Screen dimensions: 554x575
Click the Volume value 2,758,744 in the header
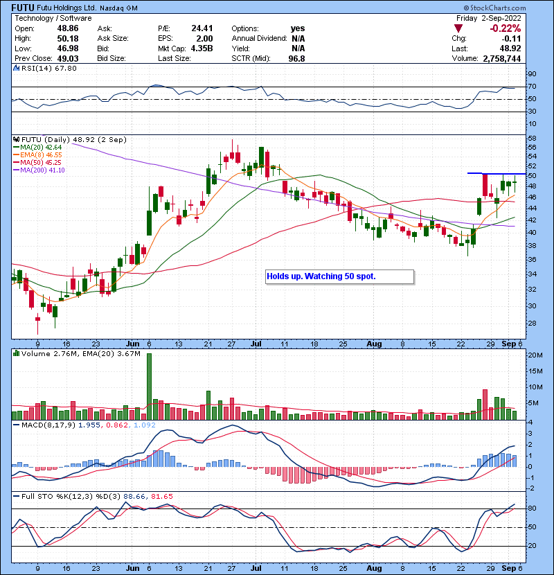tap(502, 58)
